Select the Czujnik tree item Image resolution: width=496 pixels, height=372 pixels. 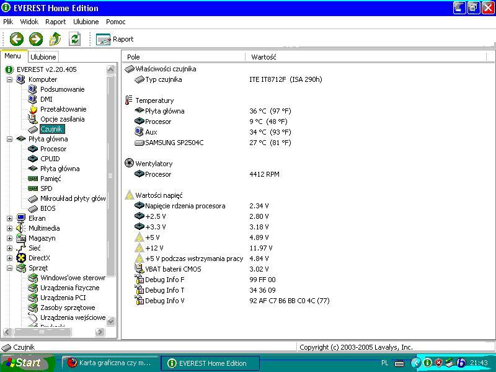click(51, 129)
